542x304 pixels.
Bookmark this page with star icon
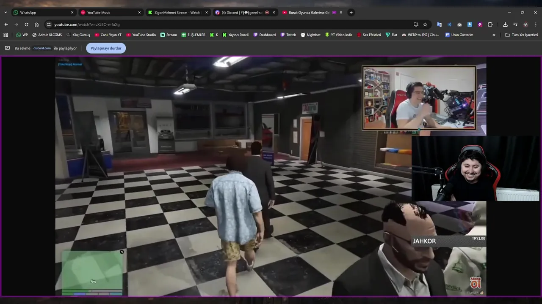[x=425, y=24]
